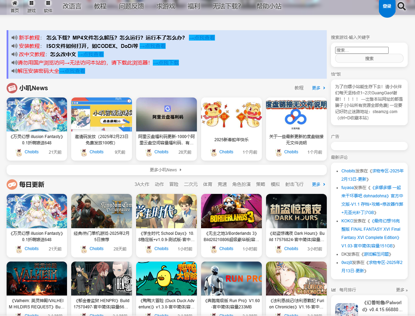This screenshot has height=316, width=415.
Task: Click the bar chart icon beside 每月排行
Action: [333, 290]
